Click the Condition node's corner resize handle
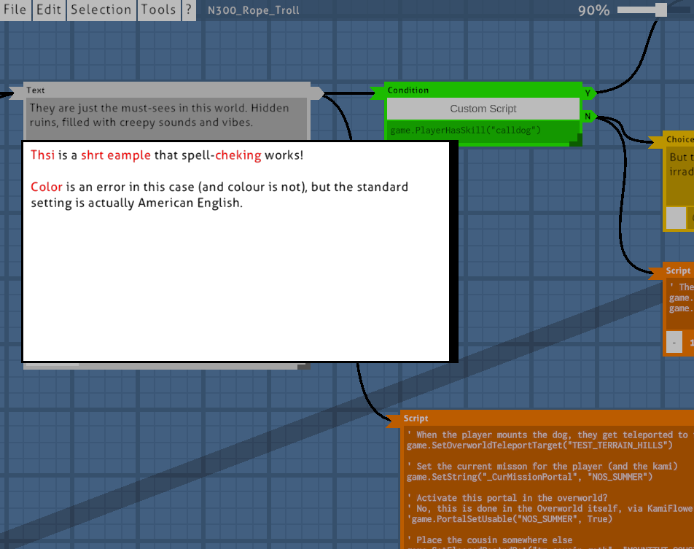Screen dimensions: 694x549 tap(576, 140)
